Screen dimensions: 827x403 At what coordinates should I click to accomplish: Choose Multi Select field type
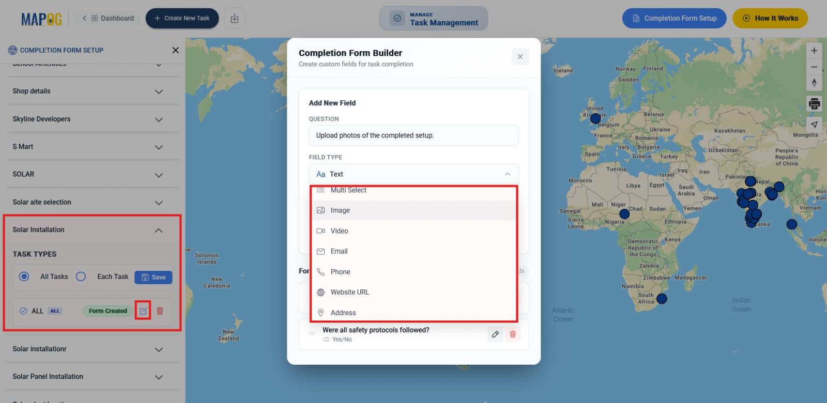click(413, 191)
